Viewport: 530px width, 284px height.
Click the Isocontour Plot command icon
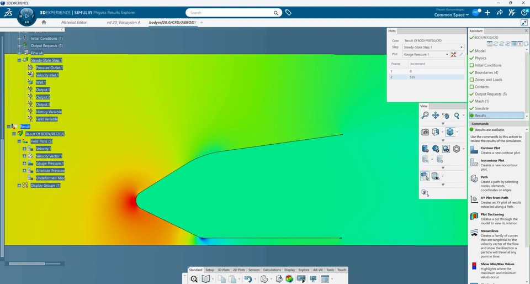tap(474, 162)
